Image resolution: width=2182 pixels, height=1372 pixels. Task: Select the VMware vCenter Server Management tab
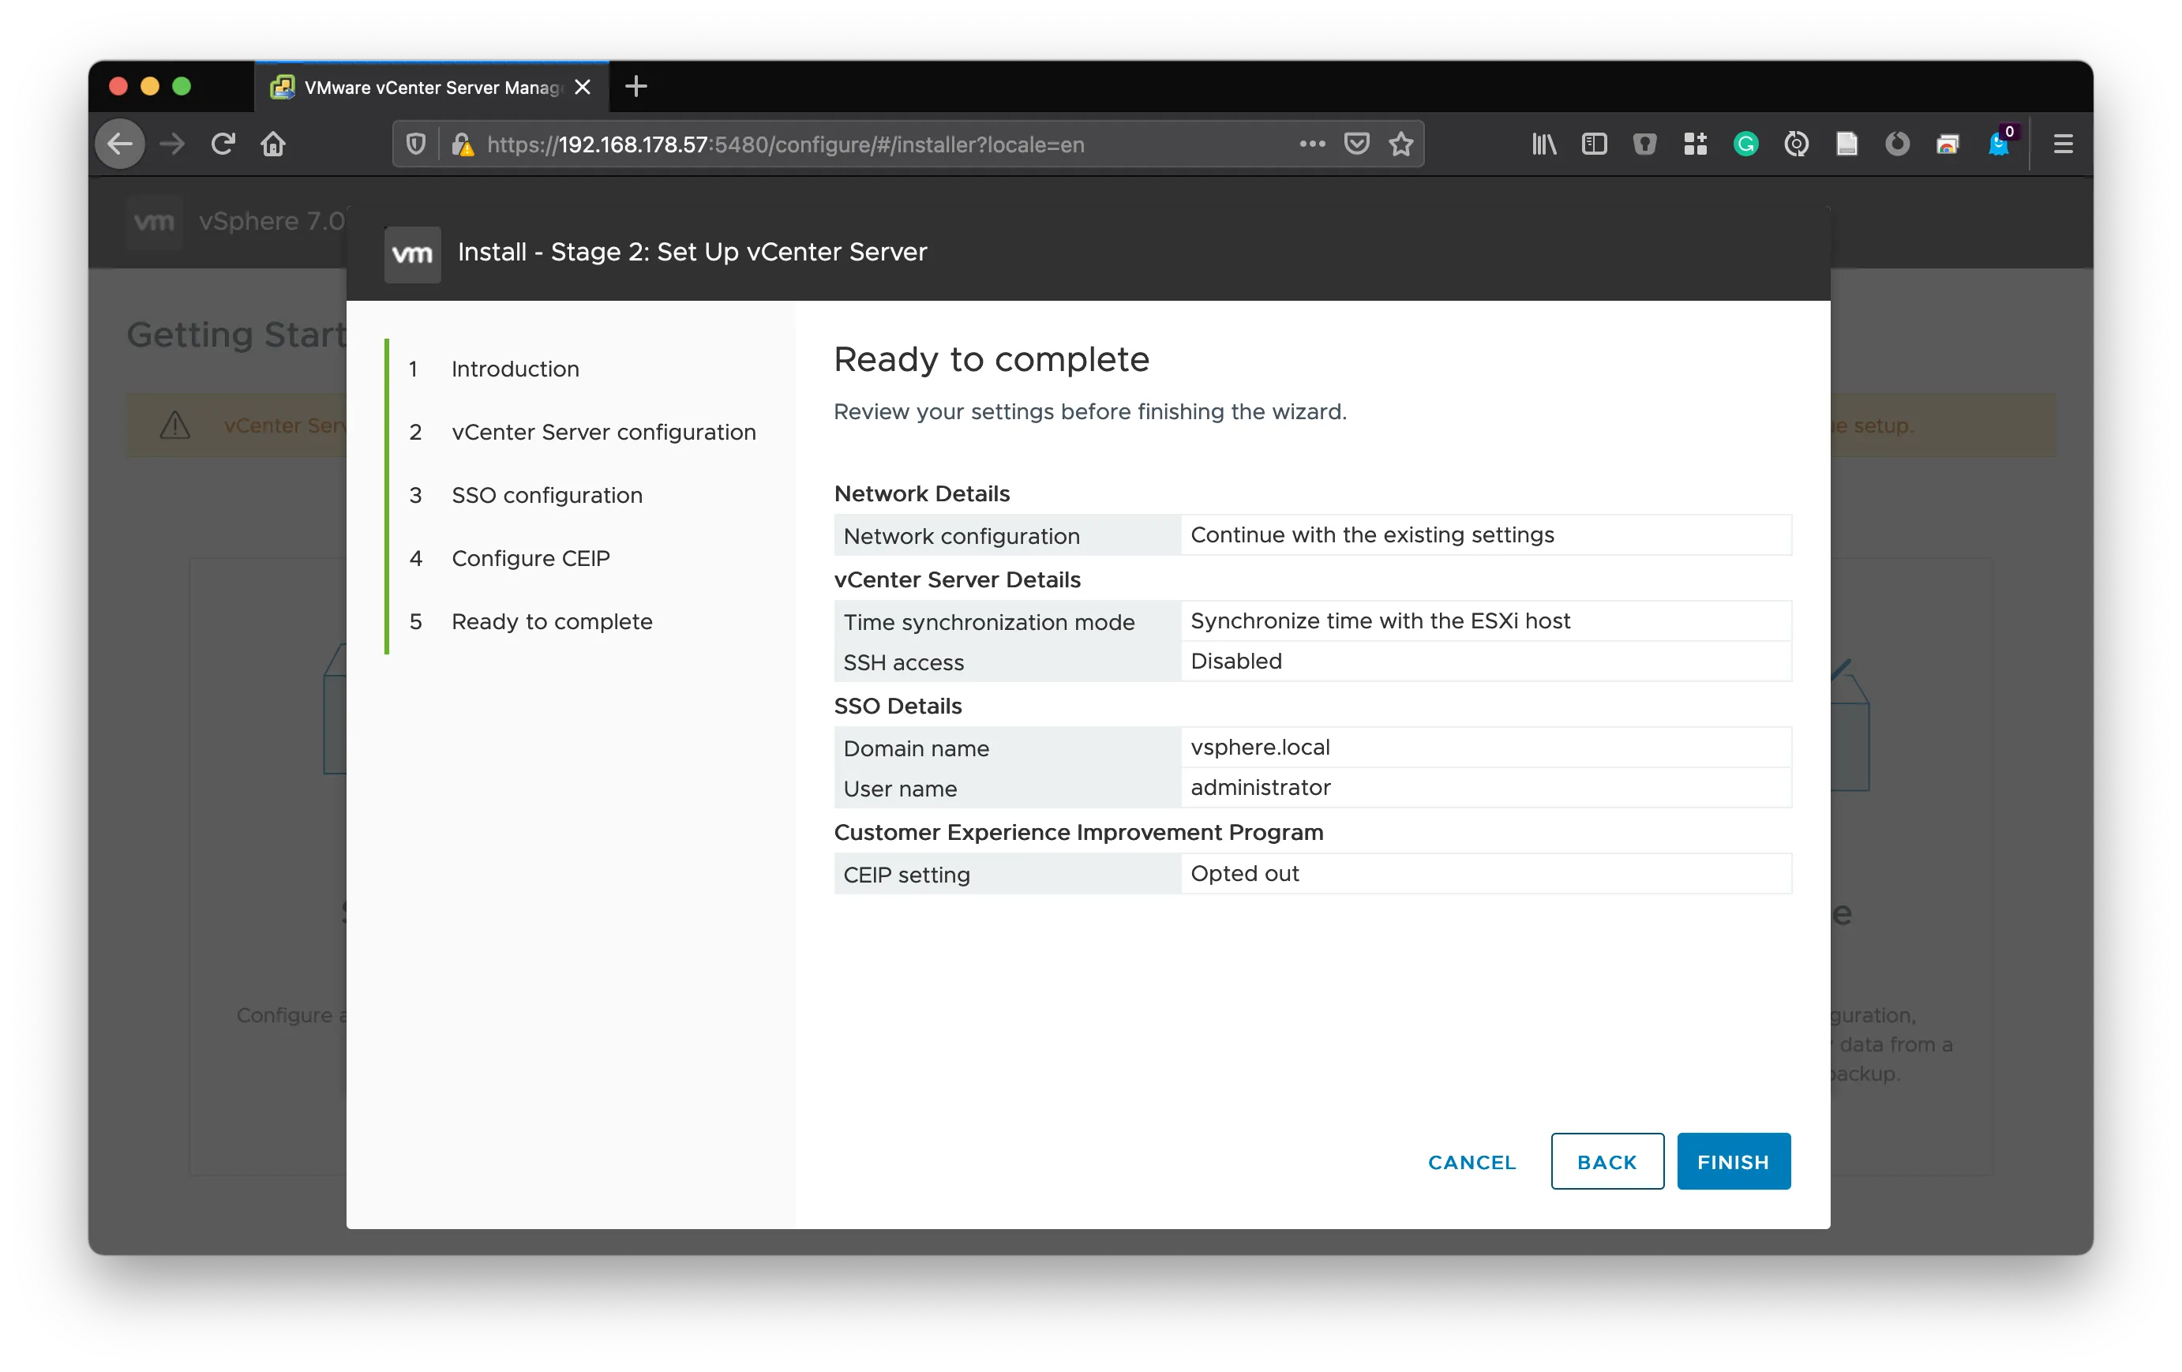431,88
